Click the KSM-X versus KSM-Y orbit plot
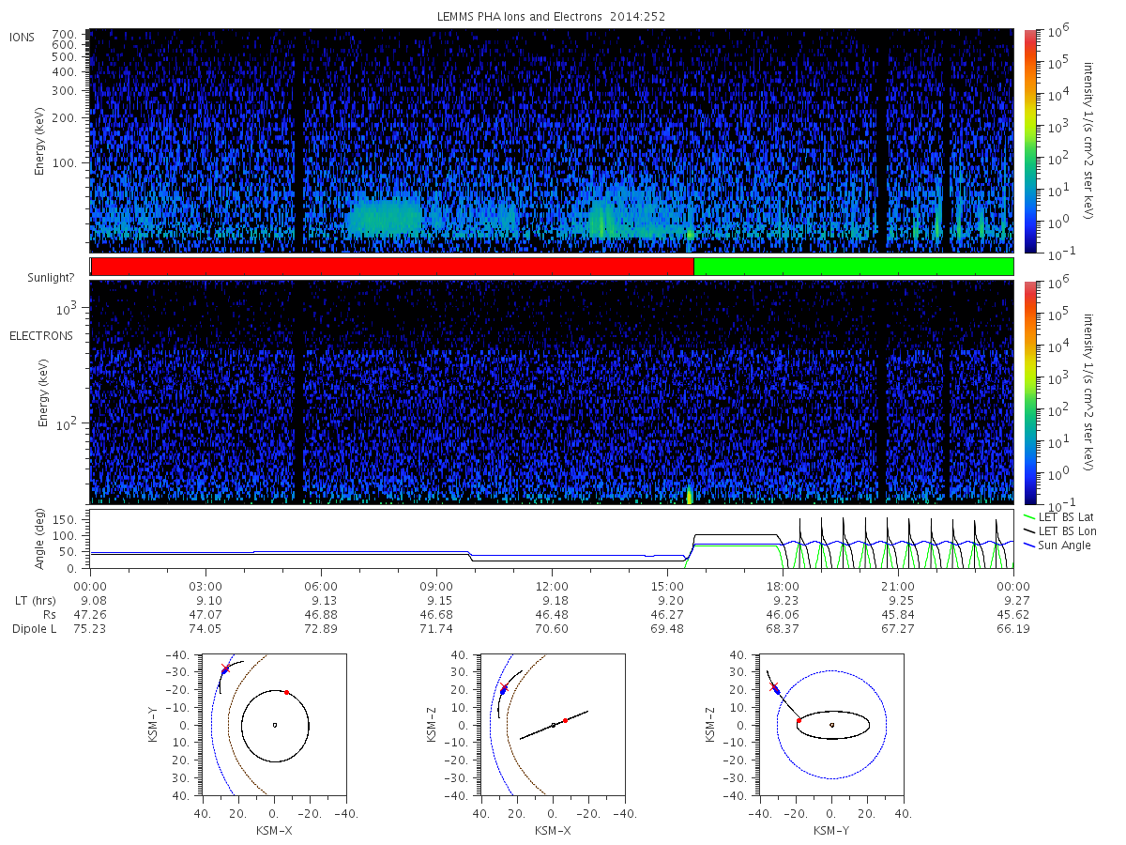Screen dimensions: 1126x845 (273, 725)
